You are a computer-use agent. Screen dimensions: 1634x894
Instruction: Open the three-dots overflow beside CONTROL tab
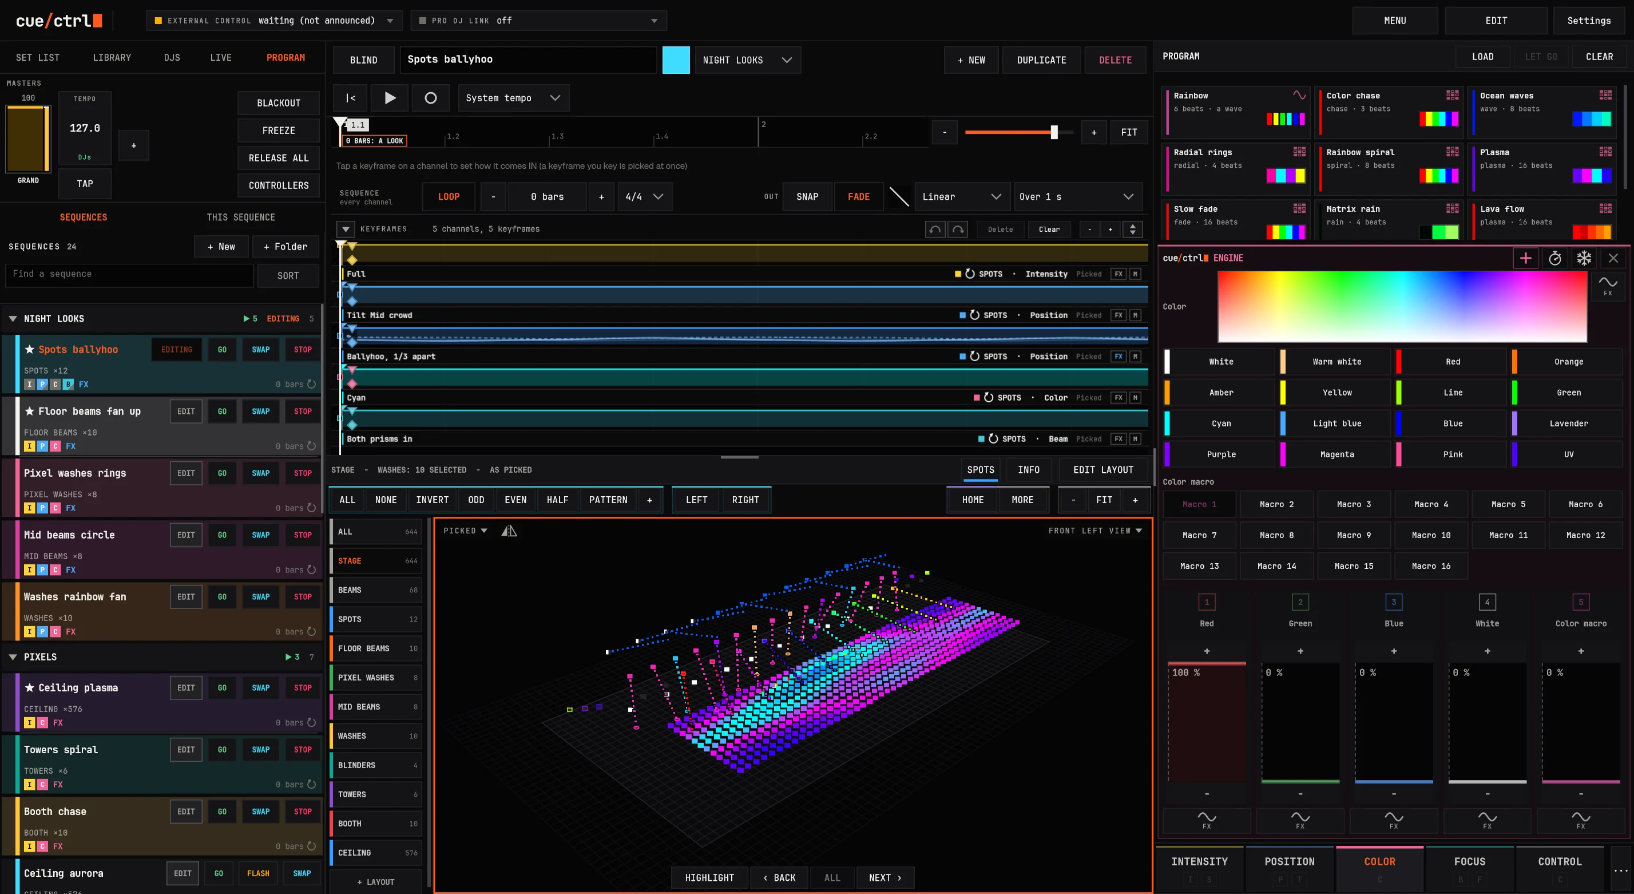[x=1621, y=871]
